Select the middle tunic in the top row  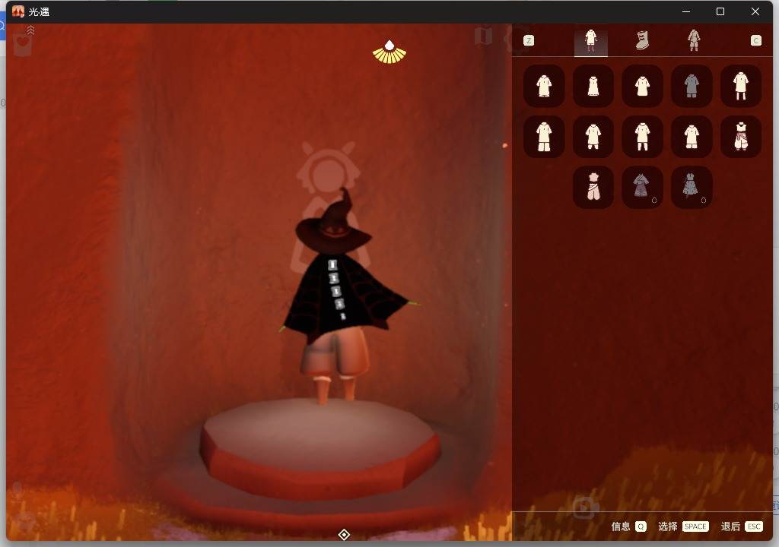click(x=642, y=86)
